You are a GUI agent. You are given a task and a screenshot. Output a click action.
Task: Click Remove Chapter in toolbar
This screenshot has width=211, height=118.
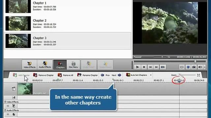click(x=43, y=75)
